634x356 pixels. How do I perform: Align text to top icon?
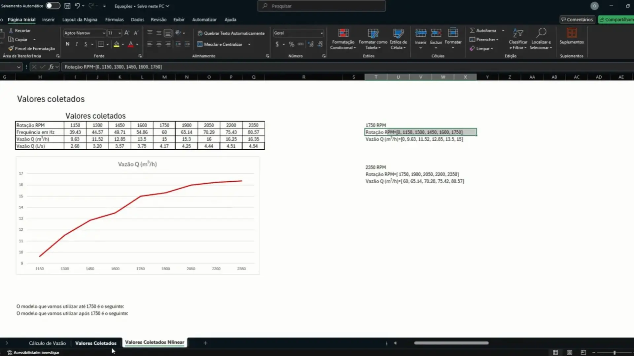click(x=150, y=33)
